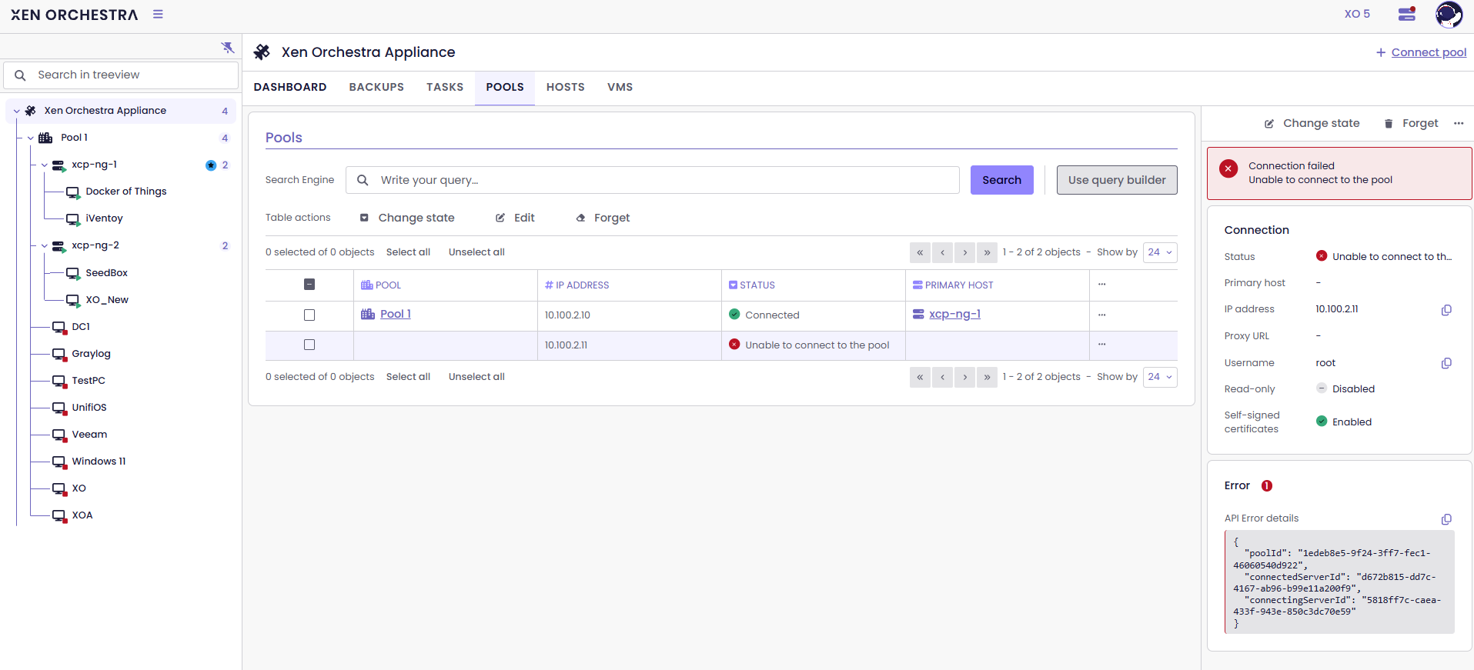Viewport: 1474px width, 670px height.
Task: Click Change state in the side panel
Action: 1312,123
